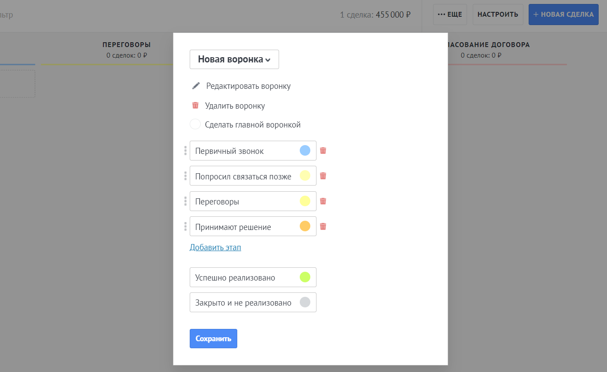Viewport: 607px width, 372px height.
Task: Click the trash icon beside Удалить воронку
Action: (x=195, y=106)
